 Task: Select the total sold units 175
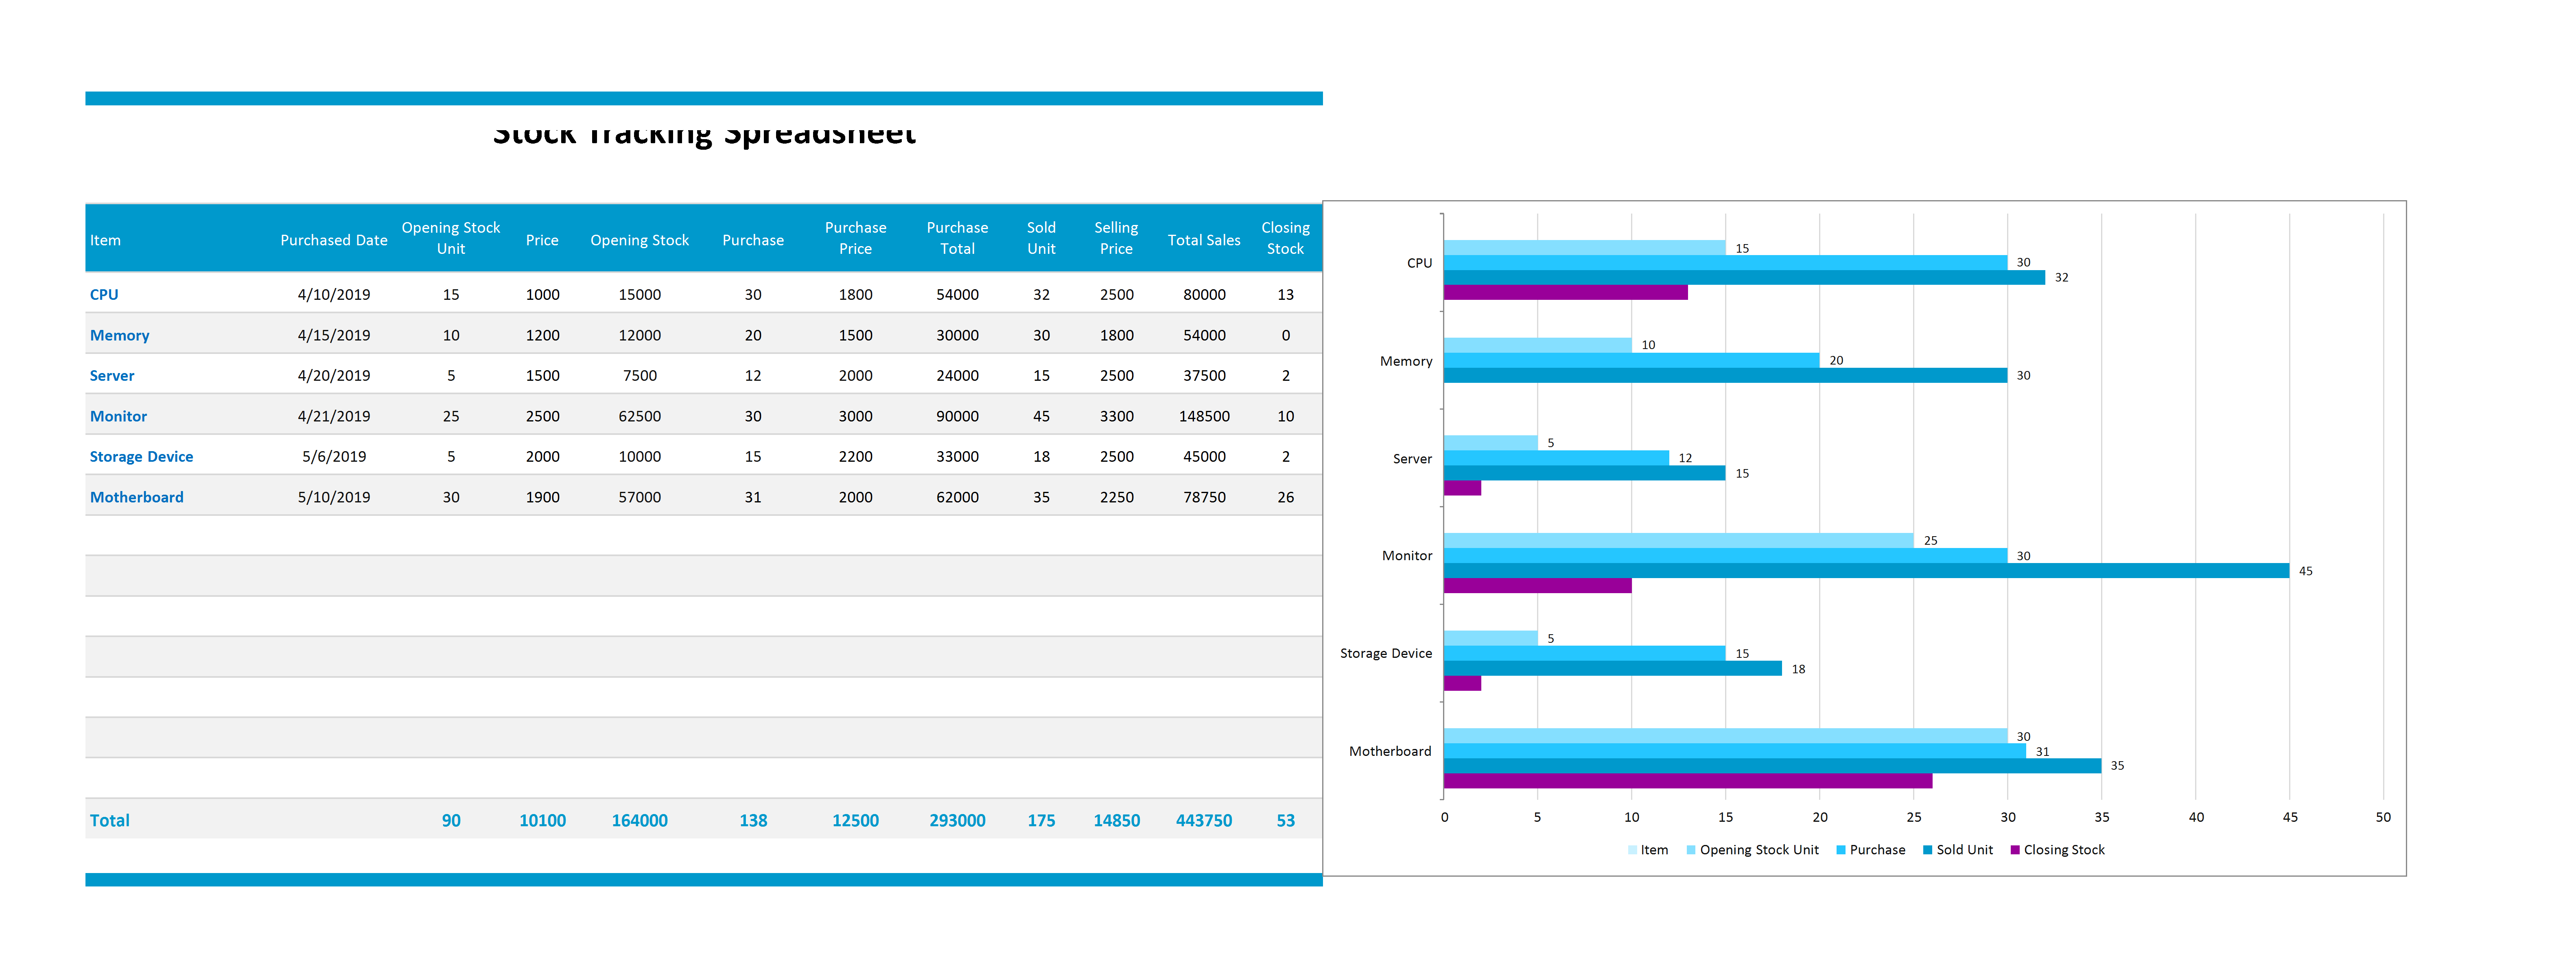click(1041, 820)
